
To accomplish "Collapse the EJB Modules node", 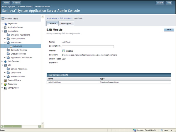I will [5, 43].
